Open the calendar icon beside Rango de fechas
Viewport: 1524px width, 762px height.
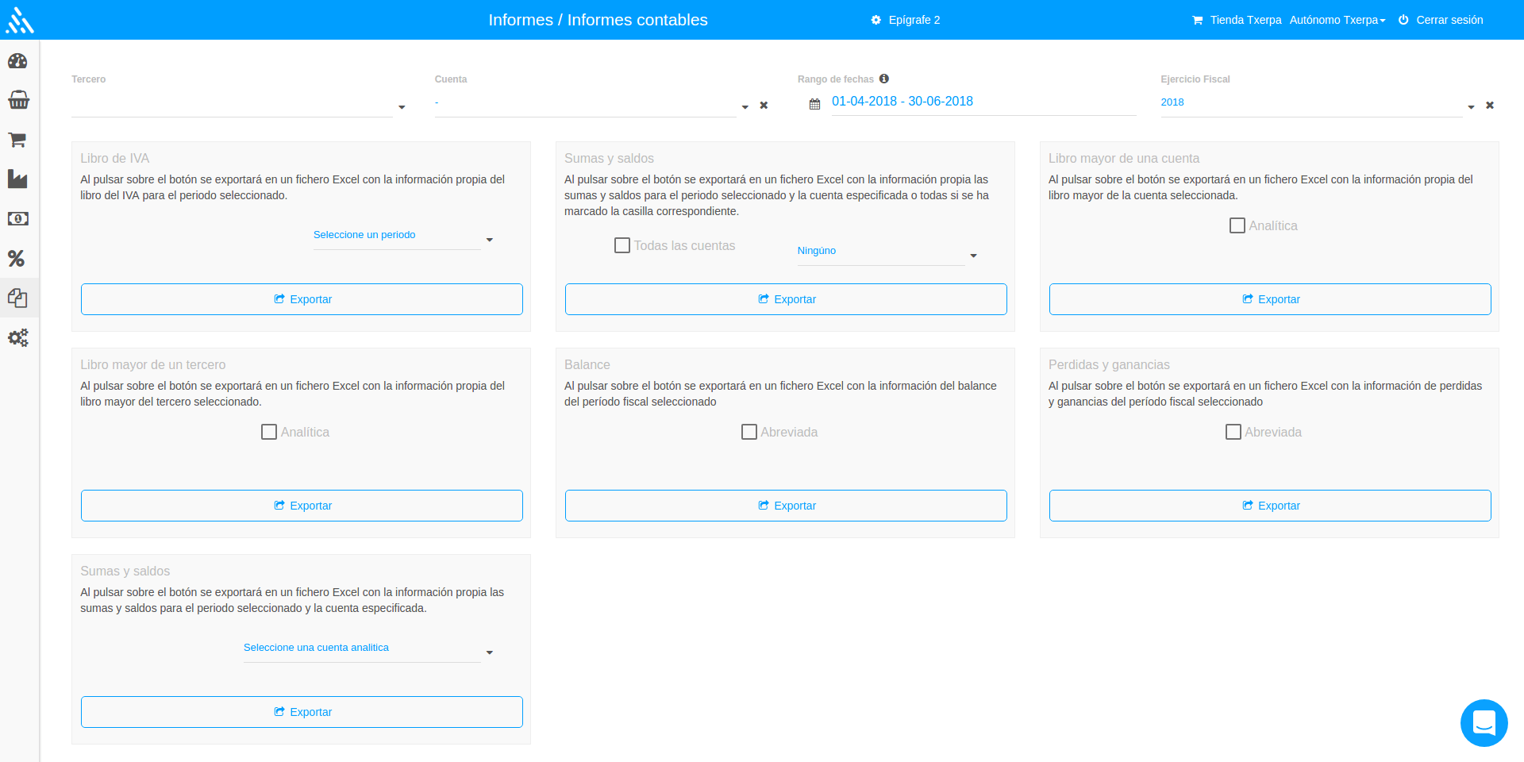(814, 104)
